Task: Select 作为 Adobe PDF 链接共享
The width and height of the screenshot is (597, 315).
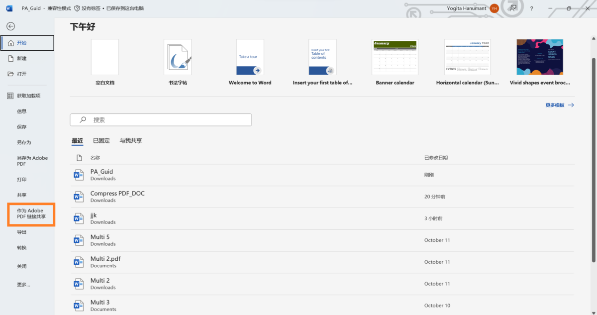Action: click(31, 213)
